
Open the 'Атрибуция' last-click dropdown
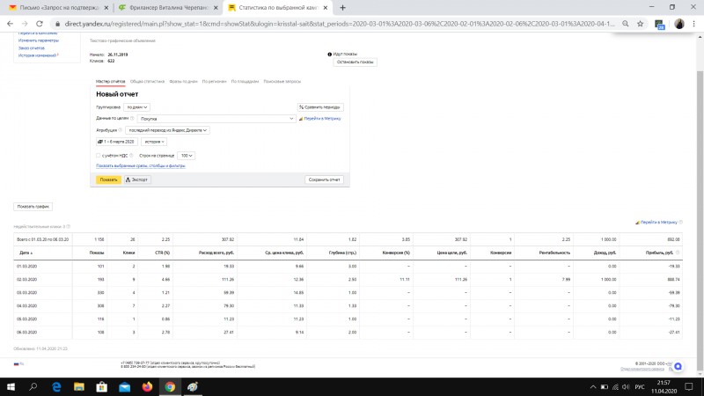click(167, 130)
